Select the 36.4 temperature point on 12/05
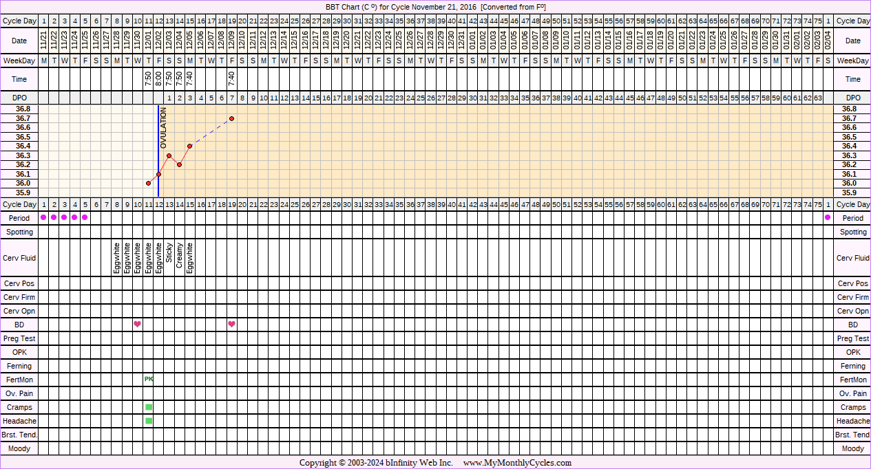Image resolution: width=871 pixels, height=469 pixels. (x=189, y=146)
